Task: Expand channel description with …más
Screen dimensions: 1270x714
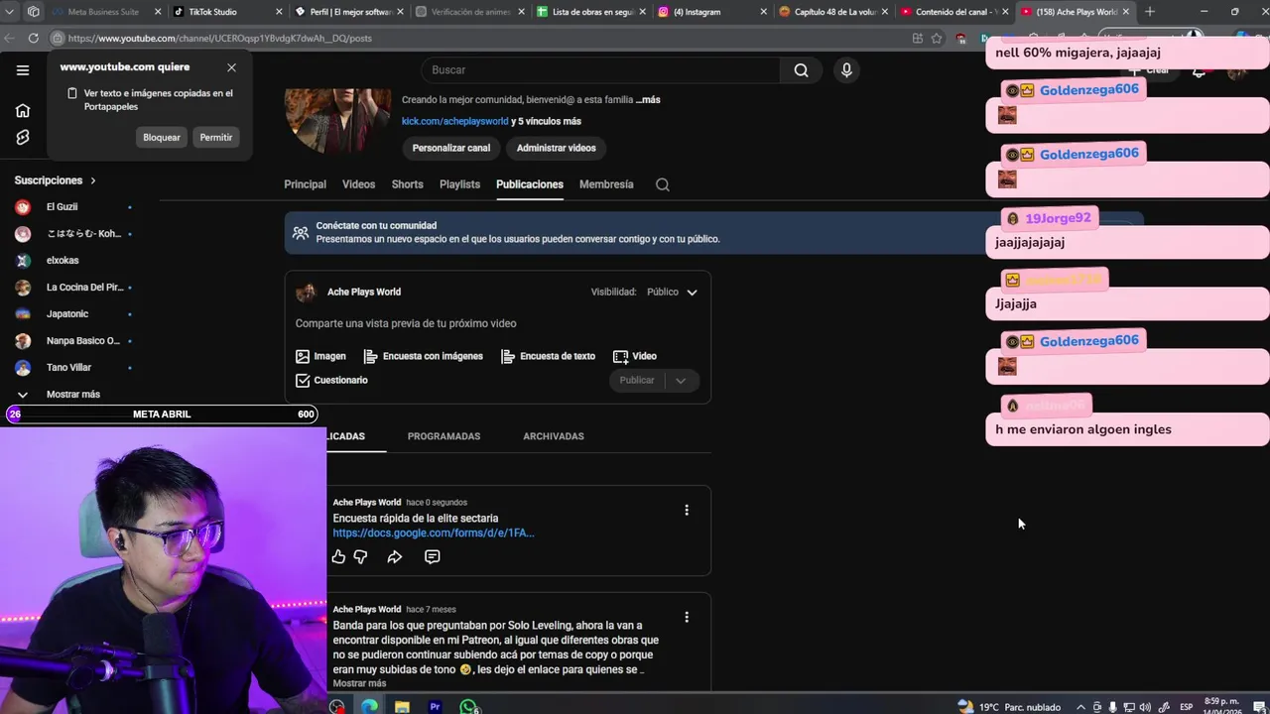Action: click(x=648, y=100)
